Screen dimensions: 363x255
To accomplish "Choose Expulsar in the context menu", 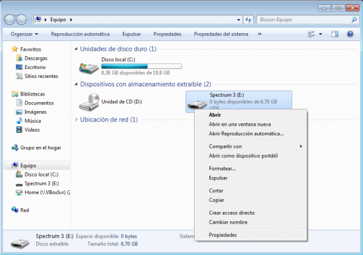I will point(218,178).
